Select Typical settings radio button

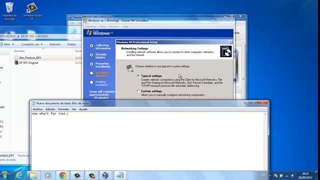(x=138, y=76)
